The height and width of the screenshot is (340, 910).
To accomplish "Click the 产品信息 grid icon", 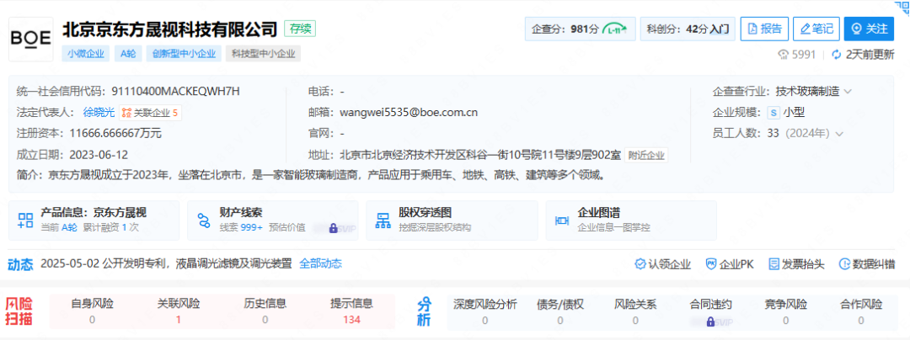I will tap(25, 220).
